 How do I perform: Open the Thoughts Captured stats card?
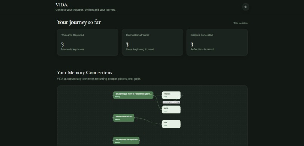tap(88, 42)
